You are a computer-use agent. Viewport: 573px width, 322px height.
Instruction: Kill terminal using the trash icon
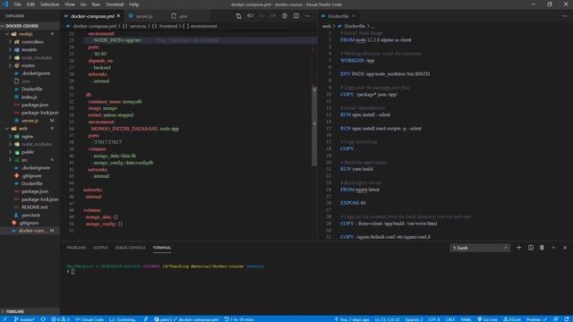[x=542, y=248]
